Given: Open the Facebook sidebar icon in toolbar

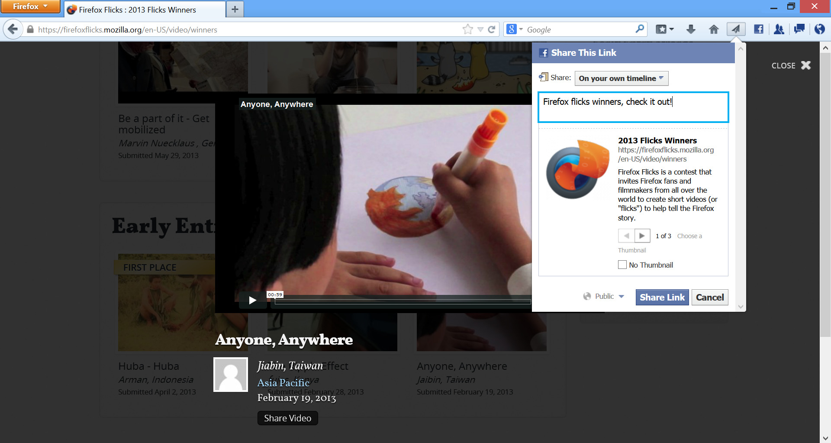Looking at the screenshot, I should [x=758, y=29].
